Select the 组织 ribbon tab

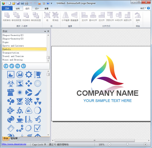(x=27, y=9)
